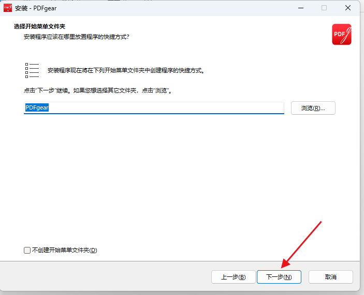
Task: Cancel setup with the 取消 button
Action: pyautogui.click(x=330, y=277)
